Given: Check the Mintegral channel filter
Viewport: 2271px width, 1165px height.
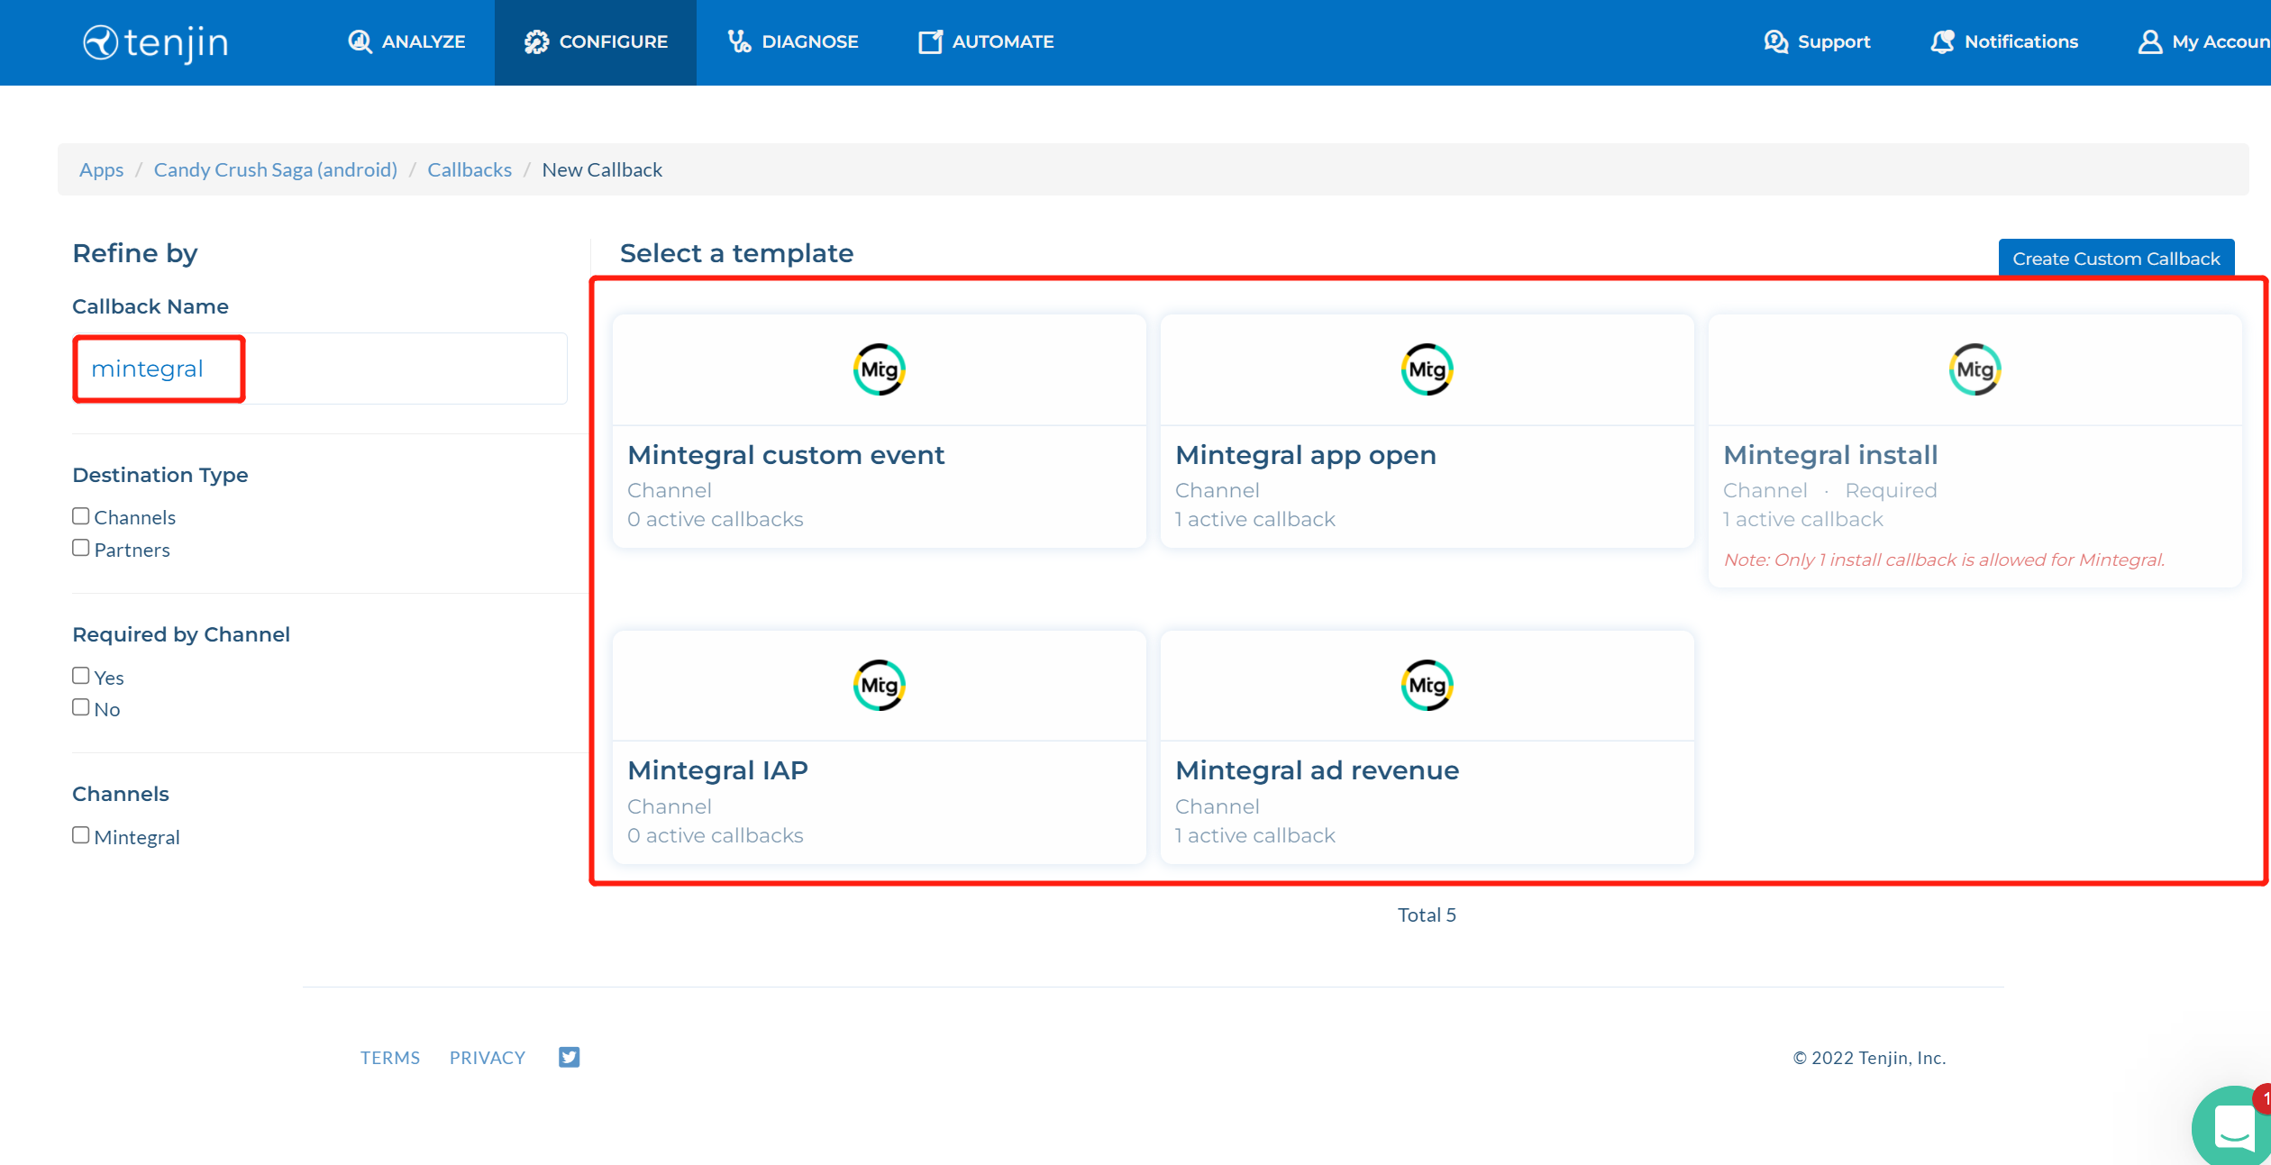Looking at the screenshot, I should click(80, 834).
